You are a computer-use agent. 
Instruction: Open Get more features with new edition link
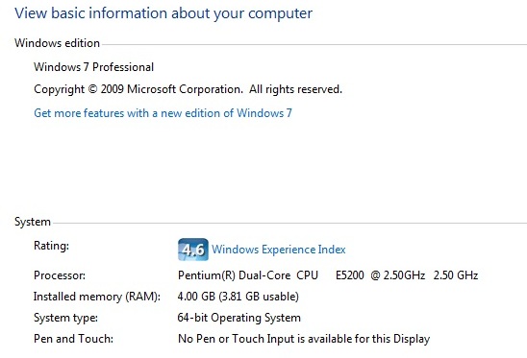[163, 113]
